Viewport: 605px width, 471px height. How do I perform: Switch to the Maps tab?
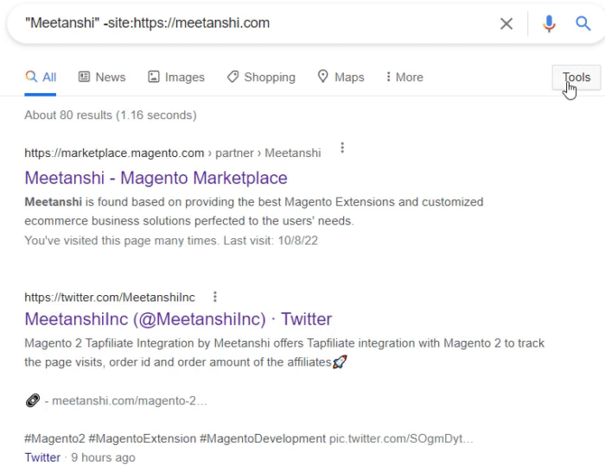341,78
